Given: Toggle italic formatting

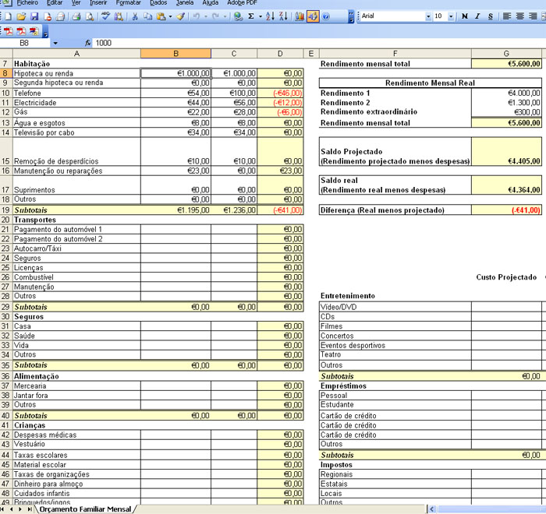Looking at the screenshot, I should [x=477, y=16].
